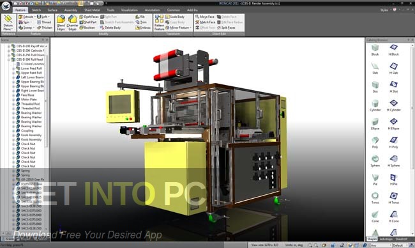
Task: Open the IronCAD application menu button
Action: point(6,6)
